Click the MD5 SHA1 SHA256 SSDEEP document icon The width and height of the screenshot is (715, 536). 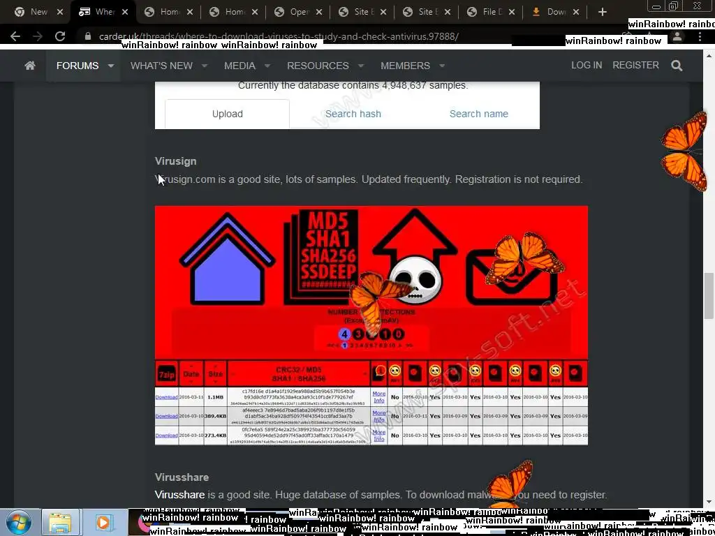(x=321, y=257)
